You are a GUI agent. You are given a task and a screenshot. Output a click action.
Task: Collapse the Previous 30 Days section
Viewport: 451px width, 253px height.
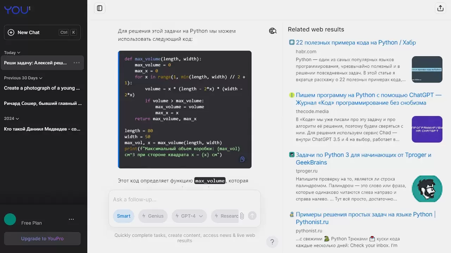pyautogui.click(x=23, y=78)
